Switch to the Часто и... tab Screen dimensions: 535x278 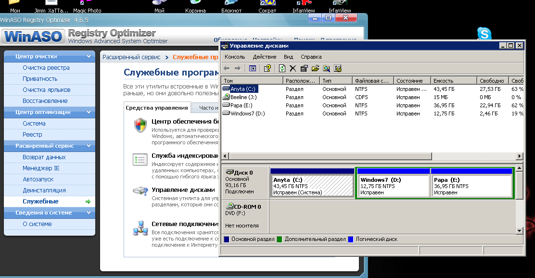point(205,108)
